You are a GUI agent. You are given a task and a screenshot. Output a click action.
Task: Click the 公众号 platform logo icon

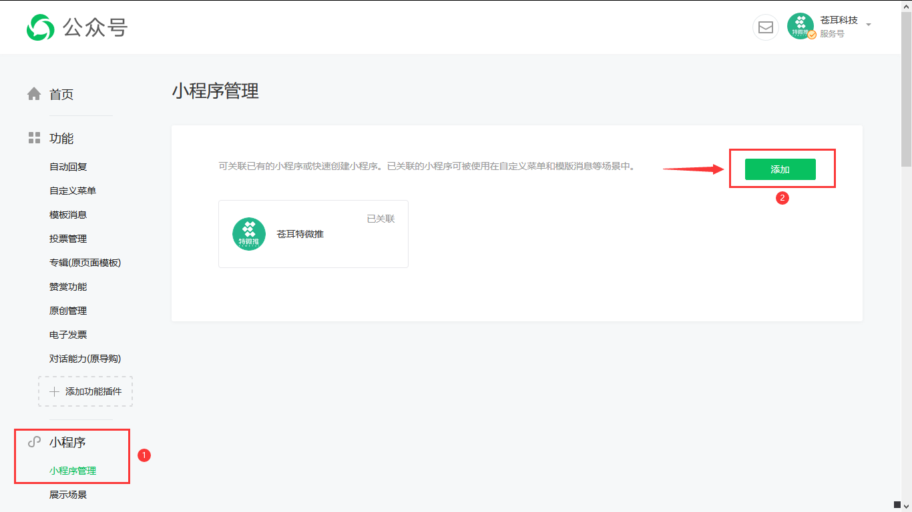(41, 27)
